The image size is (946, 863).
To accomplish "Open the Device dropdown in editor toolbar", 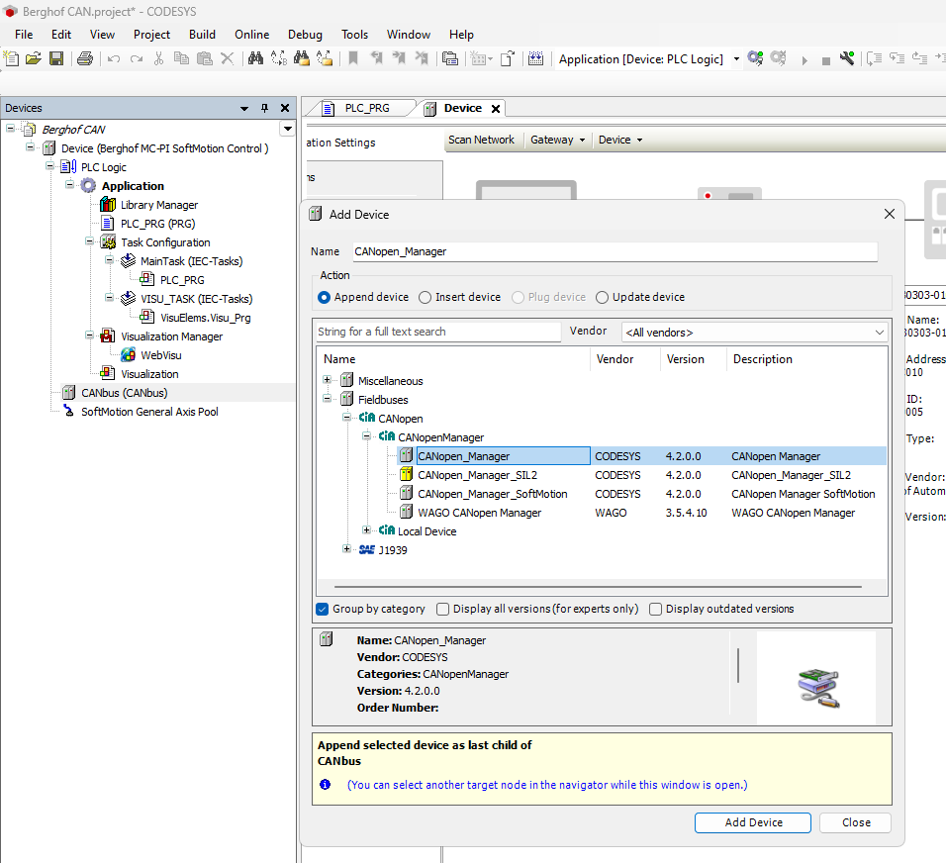I will pyautogui.click(x=620, y=140).
